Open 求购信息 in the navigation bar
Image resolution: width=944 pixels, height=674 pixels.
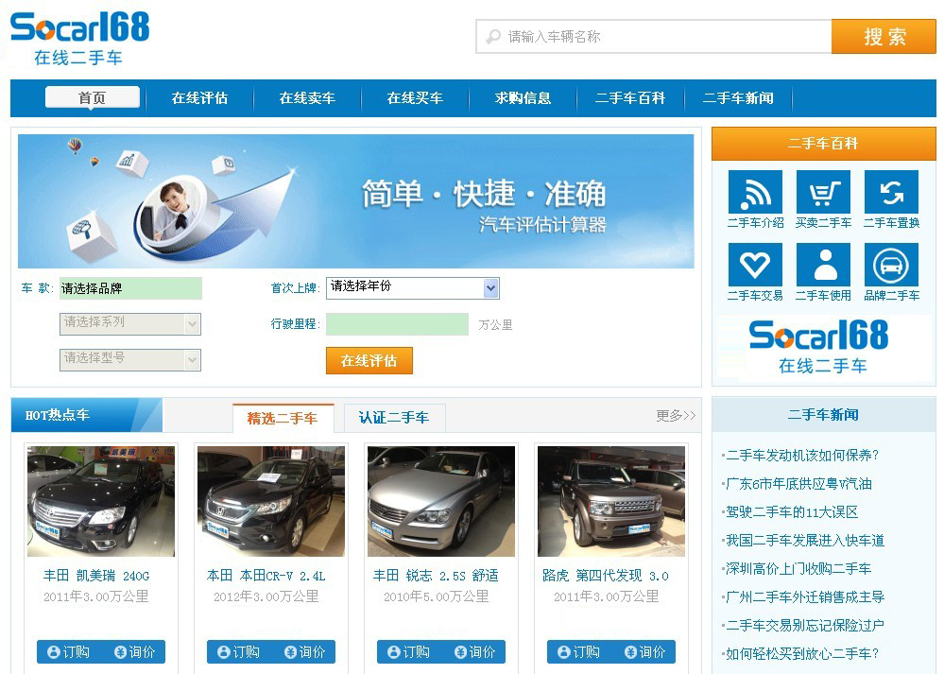point(523,98)
